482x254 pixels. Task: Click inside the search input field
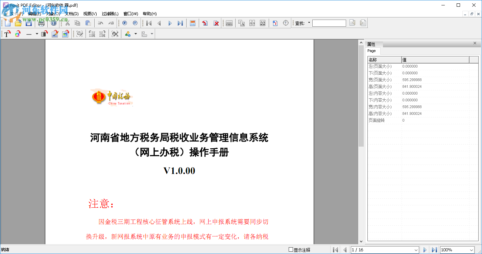(329, 23)
